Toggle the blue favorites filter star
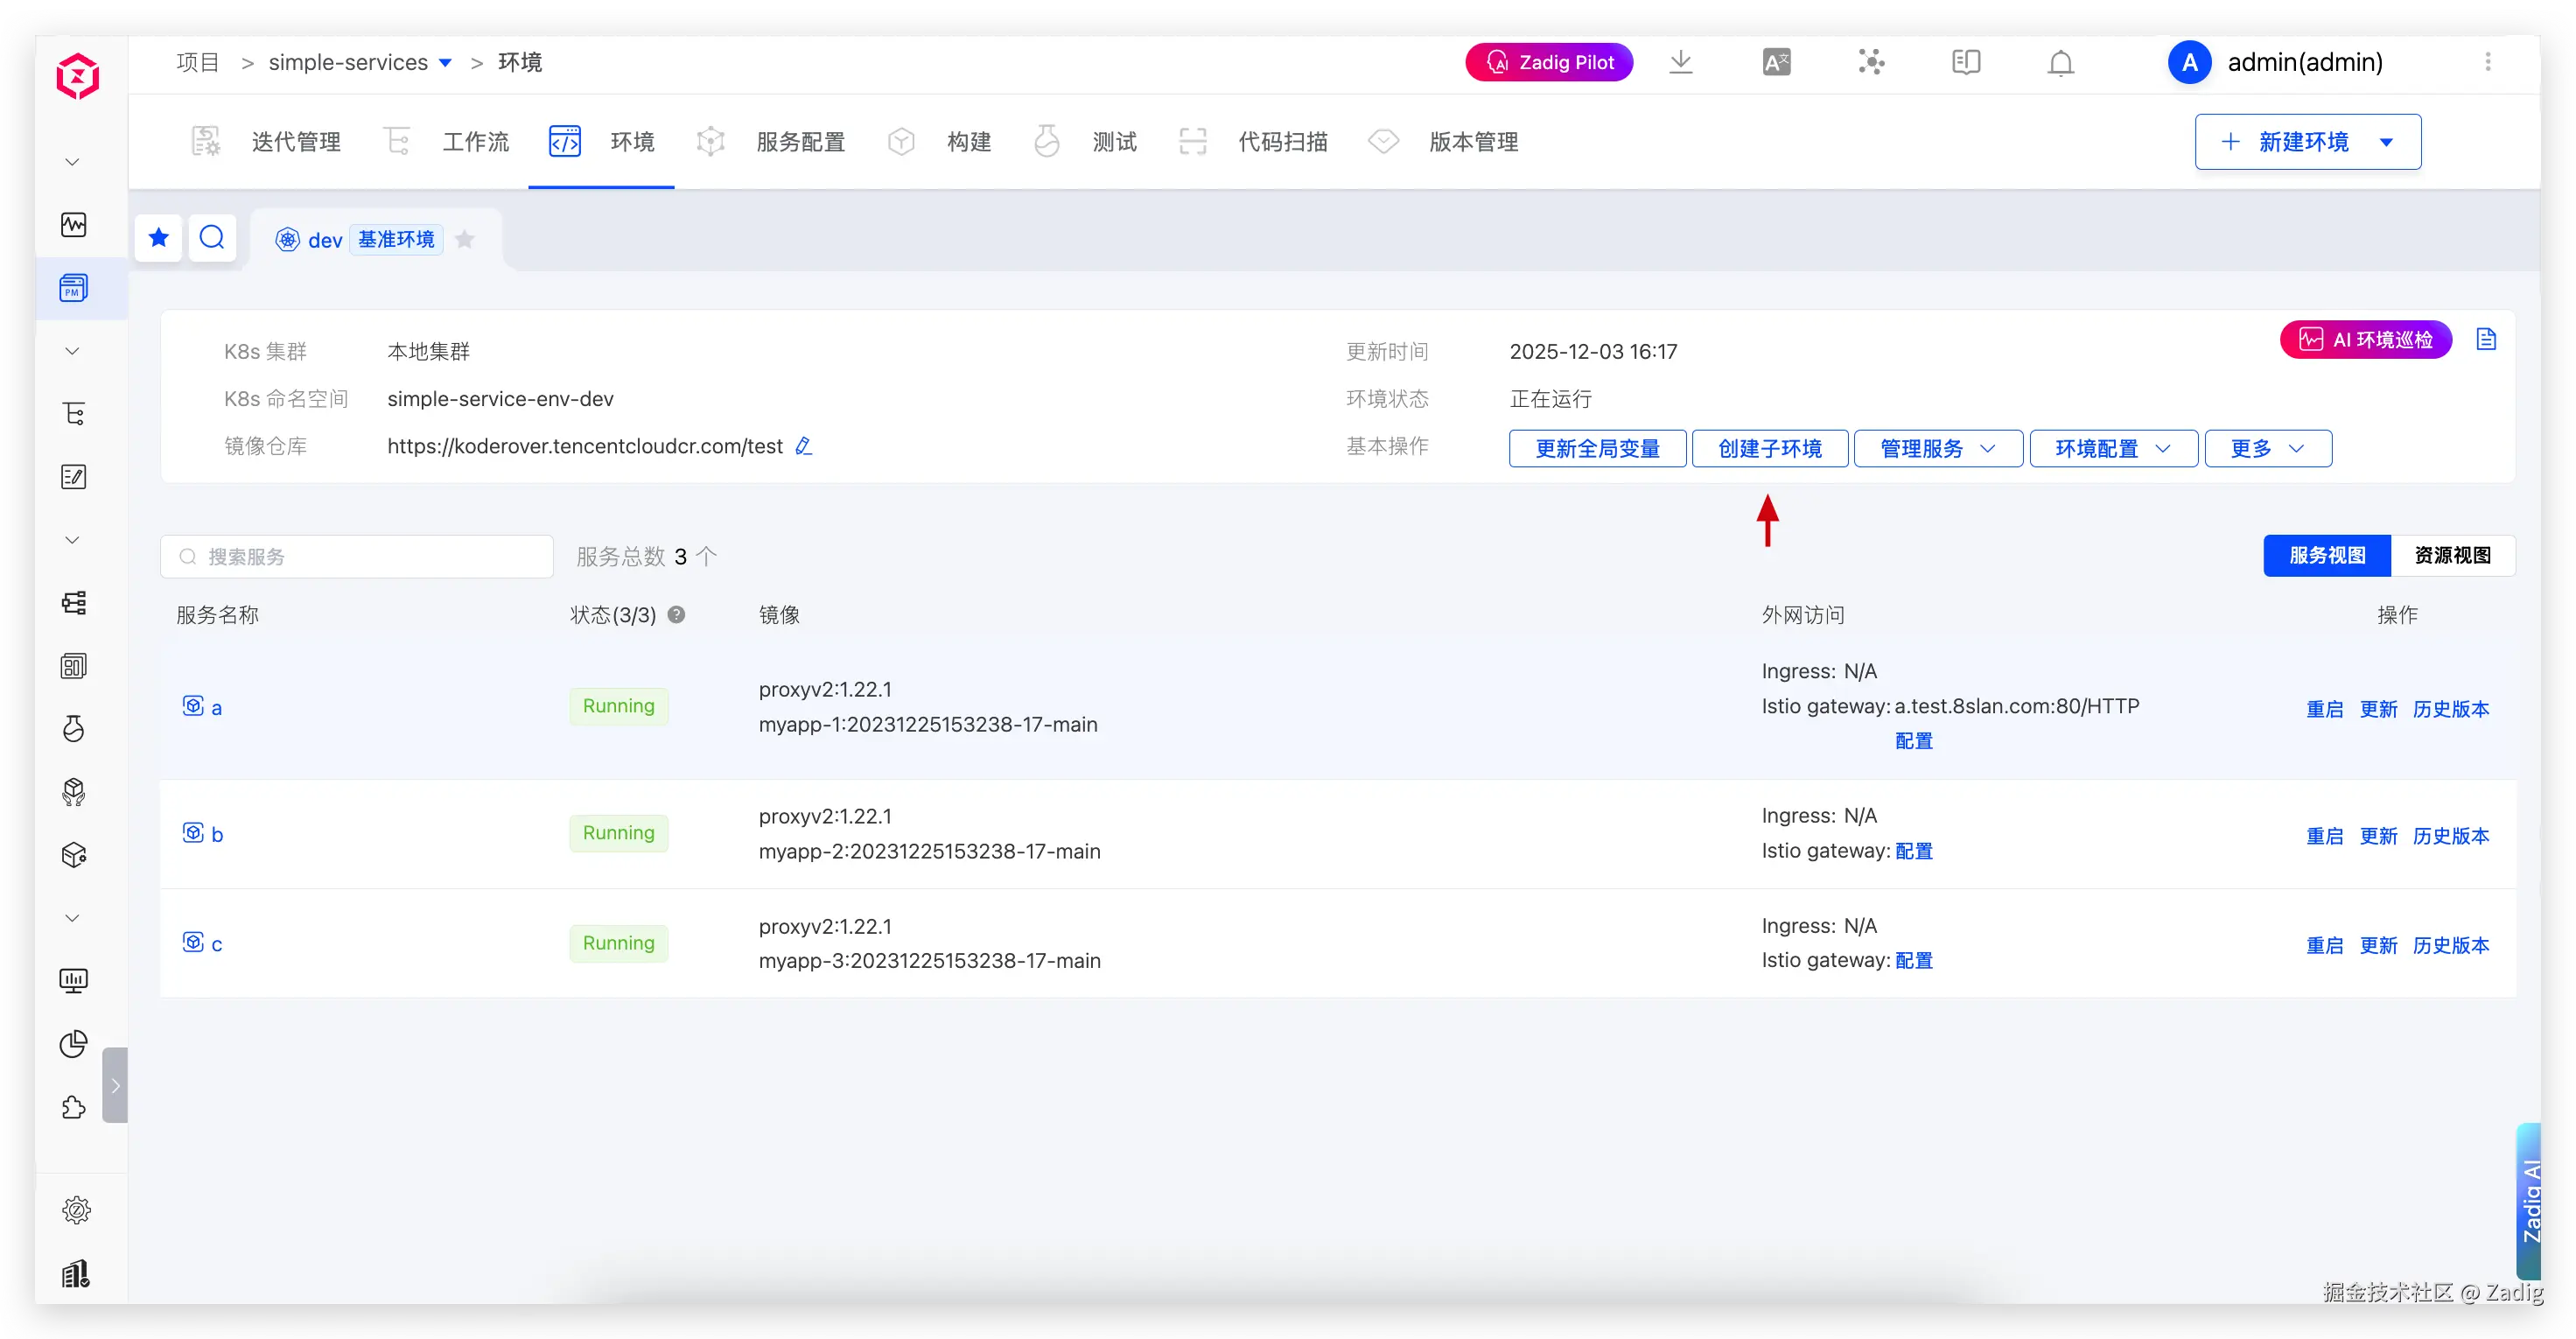The height and width of the screenshot is (1339, 2576). click(x=158, y=238)
